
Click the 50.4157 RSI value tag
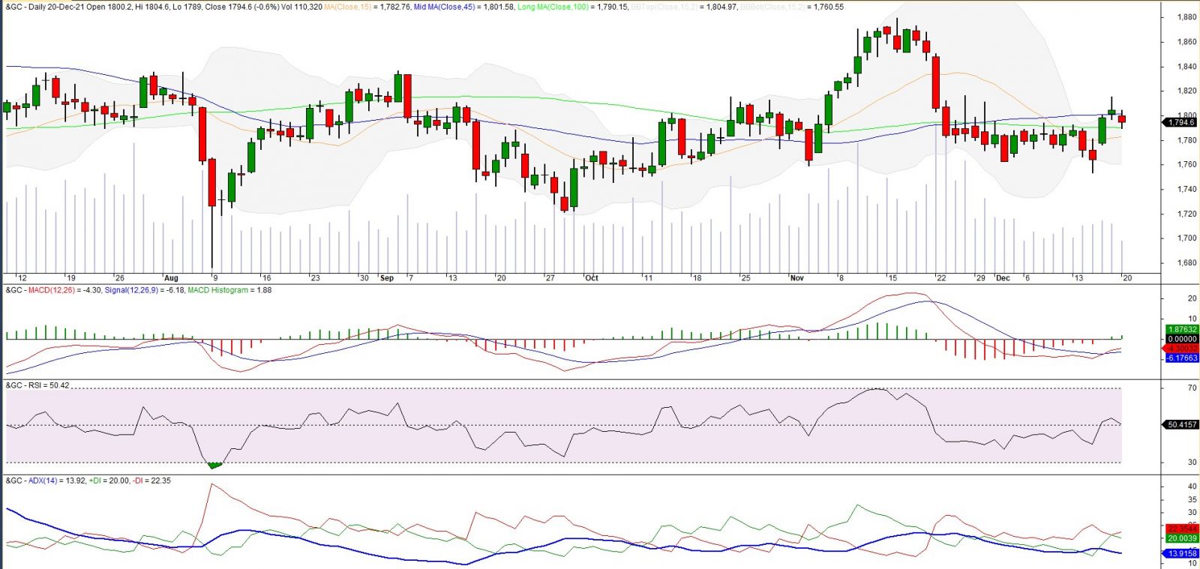click(1181, 425)
